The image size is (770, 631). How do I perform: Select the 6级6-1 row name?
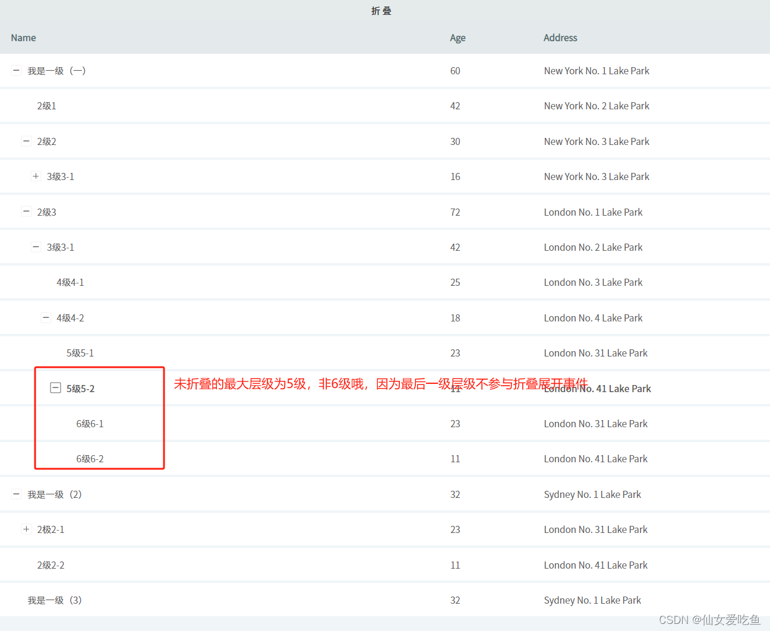pos(90,424)
